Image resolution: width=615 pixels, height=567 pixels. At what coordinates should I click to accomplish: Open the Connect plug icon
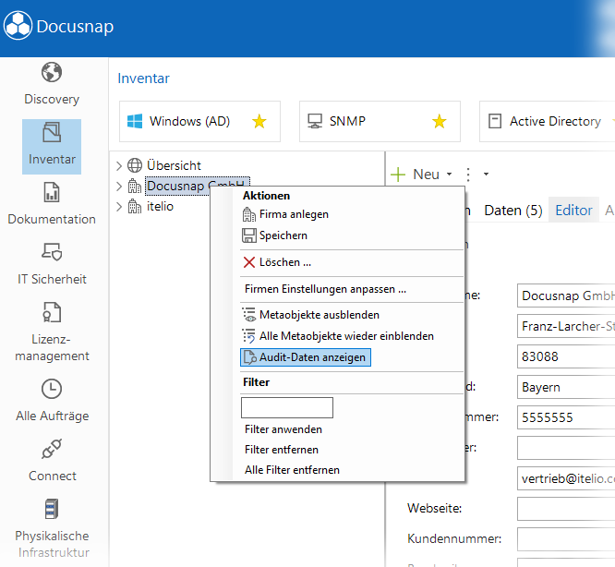click(52, 449)
